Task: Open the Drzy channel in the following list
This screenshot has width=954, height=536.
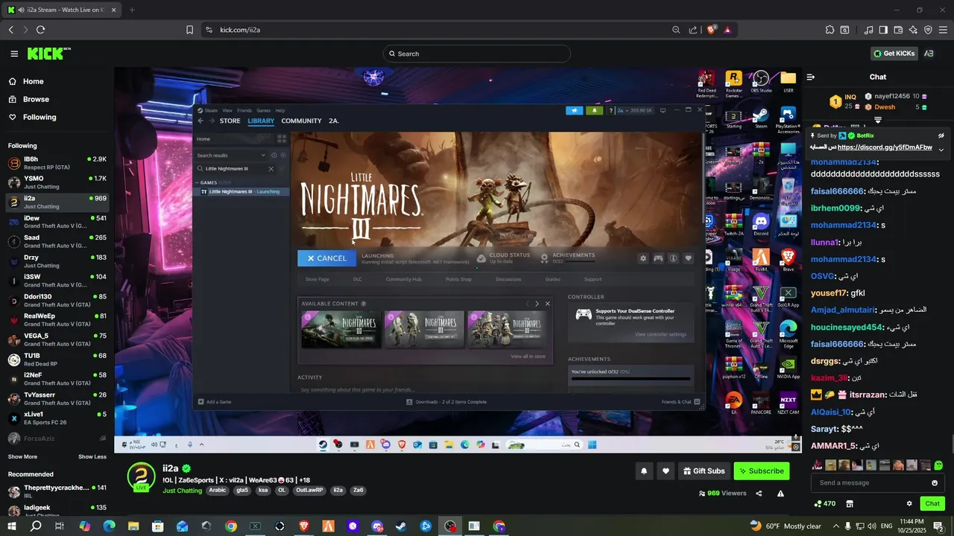Action: pyautogui.click(x=57, y=261)
